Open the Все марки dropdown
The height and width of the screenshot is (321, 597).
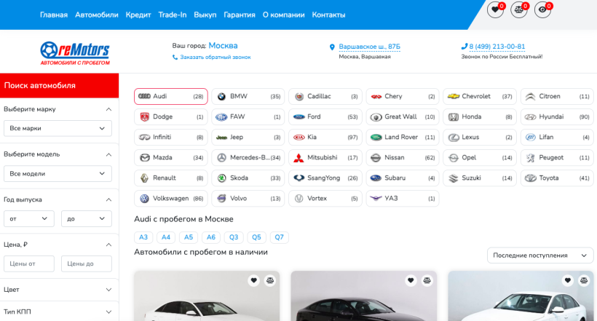(58, 128)
